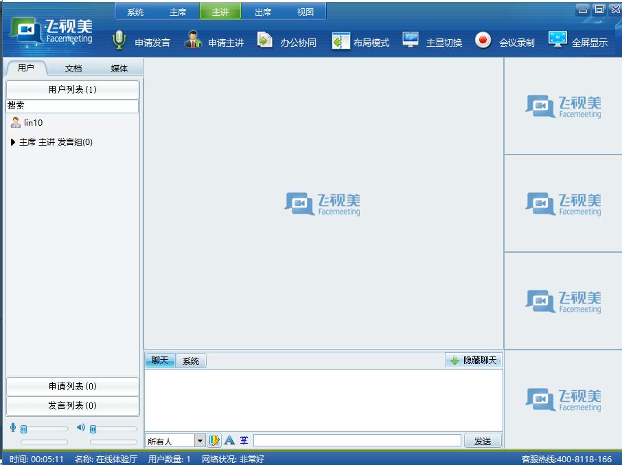Viewport: 622px width, 465px height.
Task: Open chat font settings (A icon)
Action: coord(230,440)
